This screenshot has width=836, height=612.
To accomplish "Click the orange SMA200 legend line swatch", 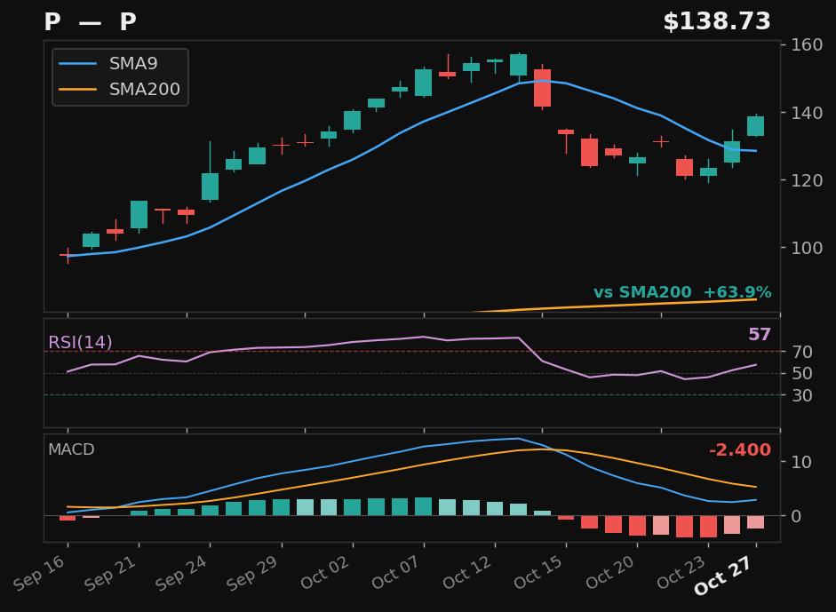I will 78,89.
